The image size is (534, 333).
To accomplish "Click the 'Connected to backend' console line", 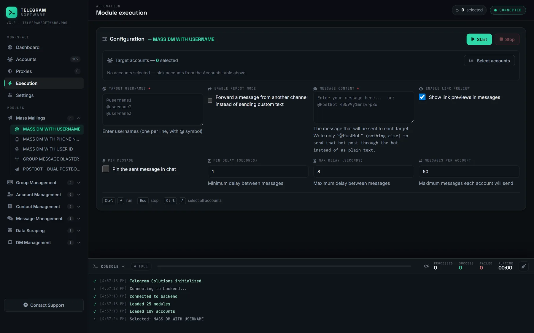I will pyautogui.click(x=153, y=296).
